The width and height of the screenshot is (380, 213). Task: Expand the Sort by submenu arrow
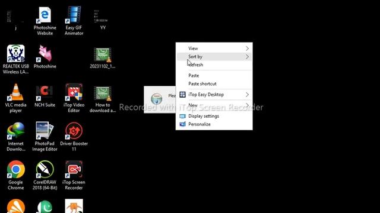coord(247,57)
